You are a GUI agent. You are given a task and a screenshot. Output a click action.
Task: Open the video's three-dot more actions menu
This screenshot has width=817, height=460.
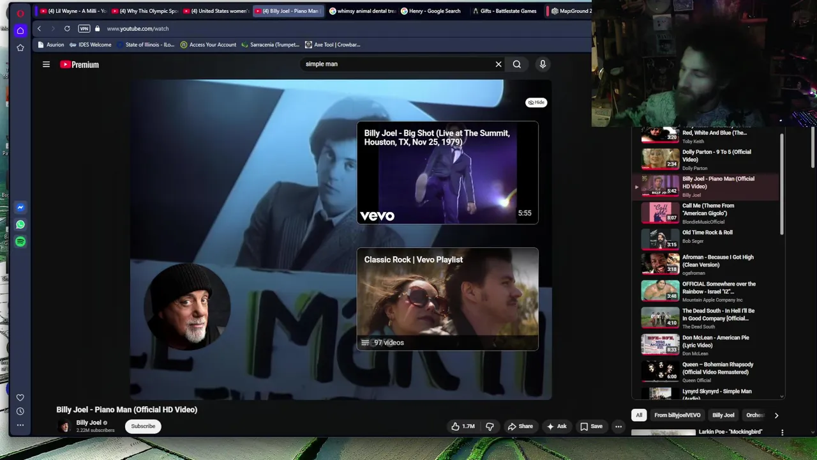(618, 426)
